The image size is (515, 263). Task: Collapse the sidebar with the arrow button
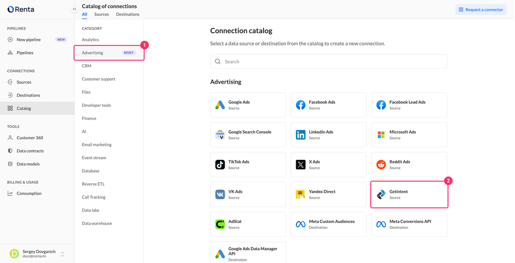coord(74,9)
